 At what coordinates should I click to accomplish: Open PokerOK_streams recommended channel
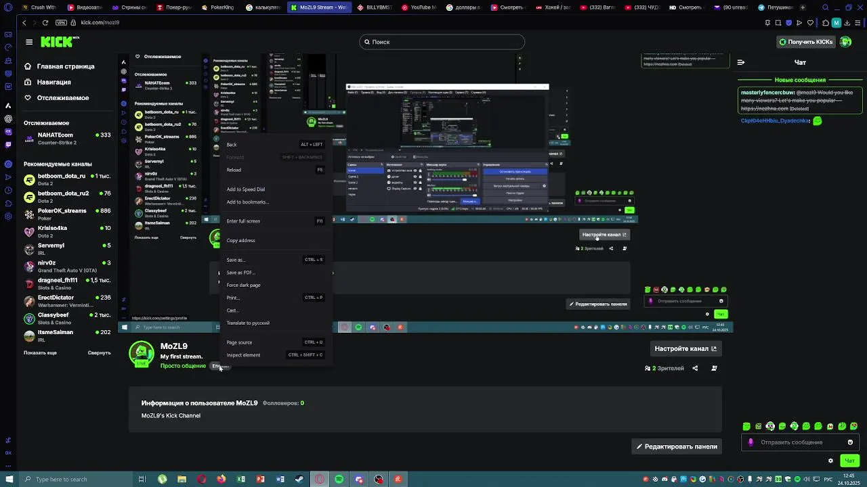point(67,214)
